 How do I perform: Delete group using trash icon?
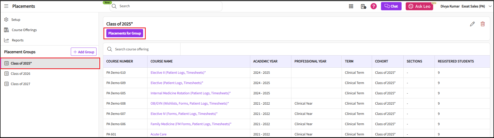tap(482, 24)
